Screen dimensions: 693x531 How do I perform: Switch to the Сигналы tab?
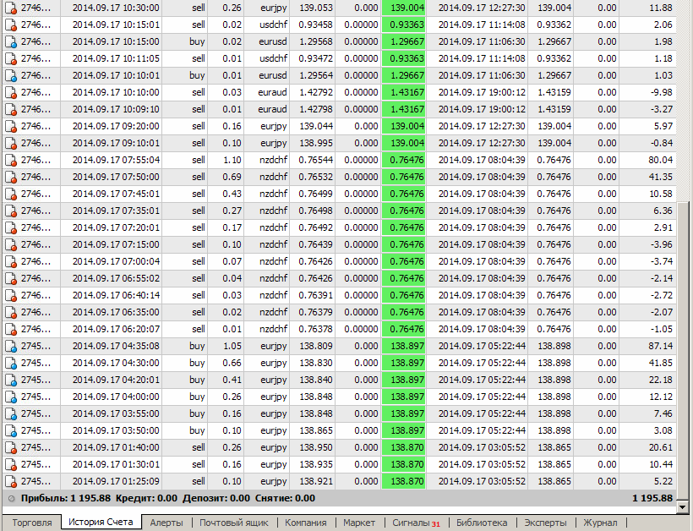[x=416, y=523]
